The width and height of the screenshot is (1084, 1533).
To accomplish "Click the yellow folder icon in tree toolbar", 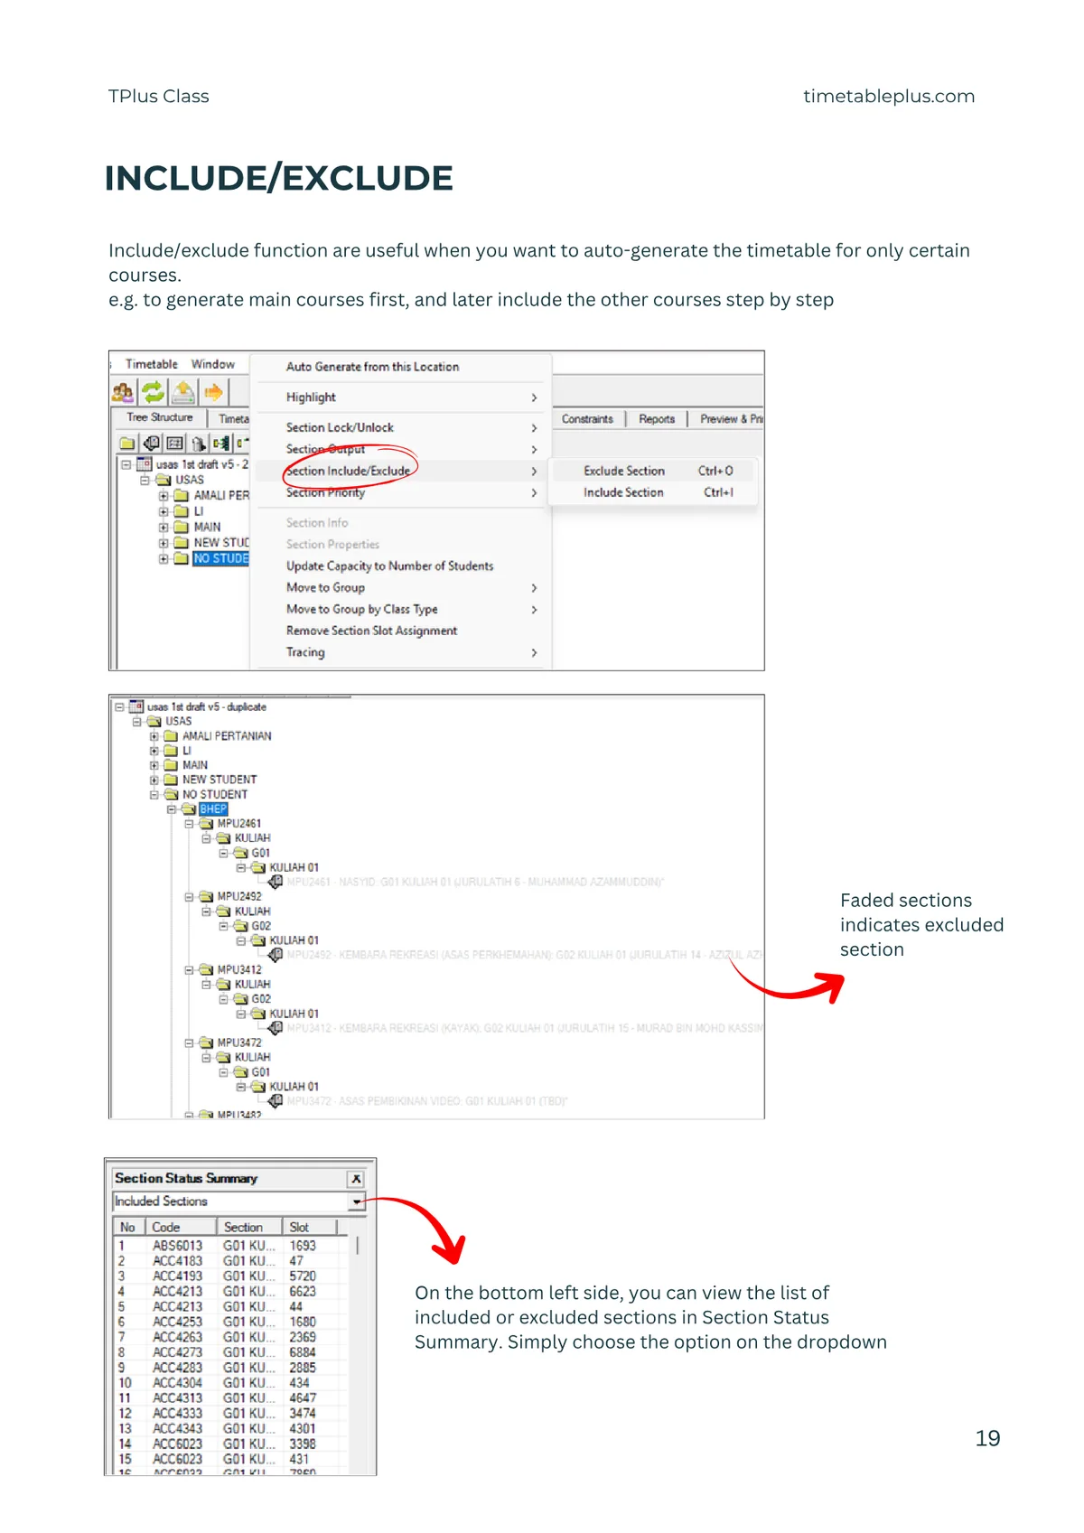I will pyautogui.click(x=127, y=444).
